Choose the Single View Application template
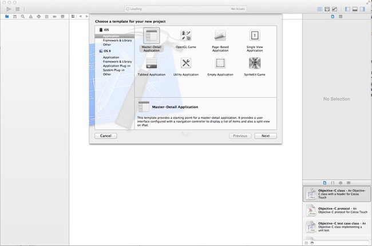 [x=255, y=40]
